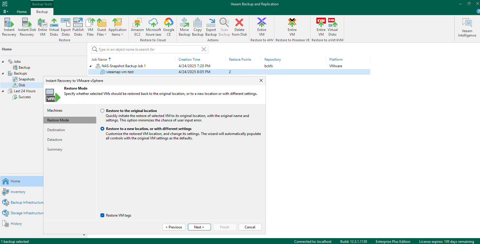Open Export Disks tool

(66, 27)
